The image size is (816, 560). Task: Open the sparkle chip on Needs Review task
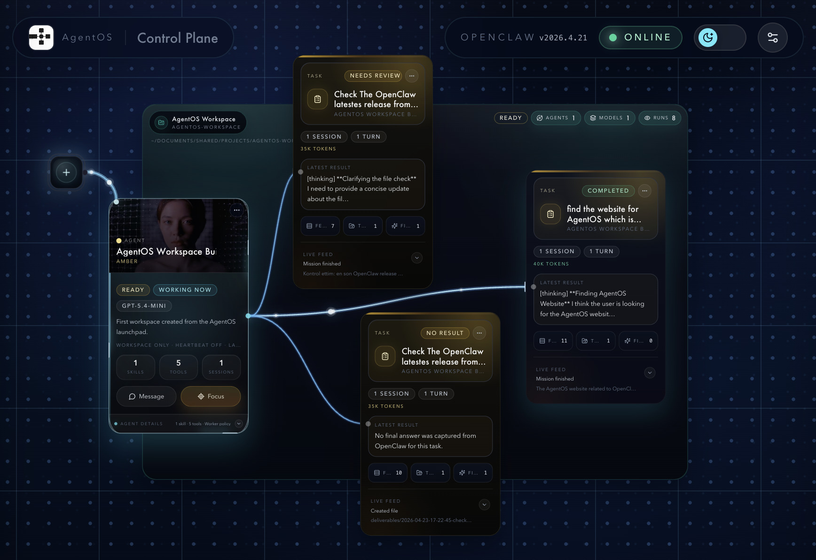pyautogui.click(x=406, y=226)
